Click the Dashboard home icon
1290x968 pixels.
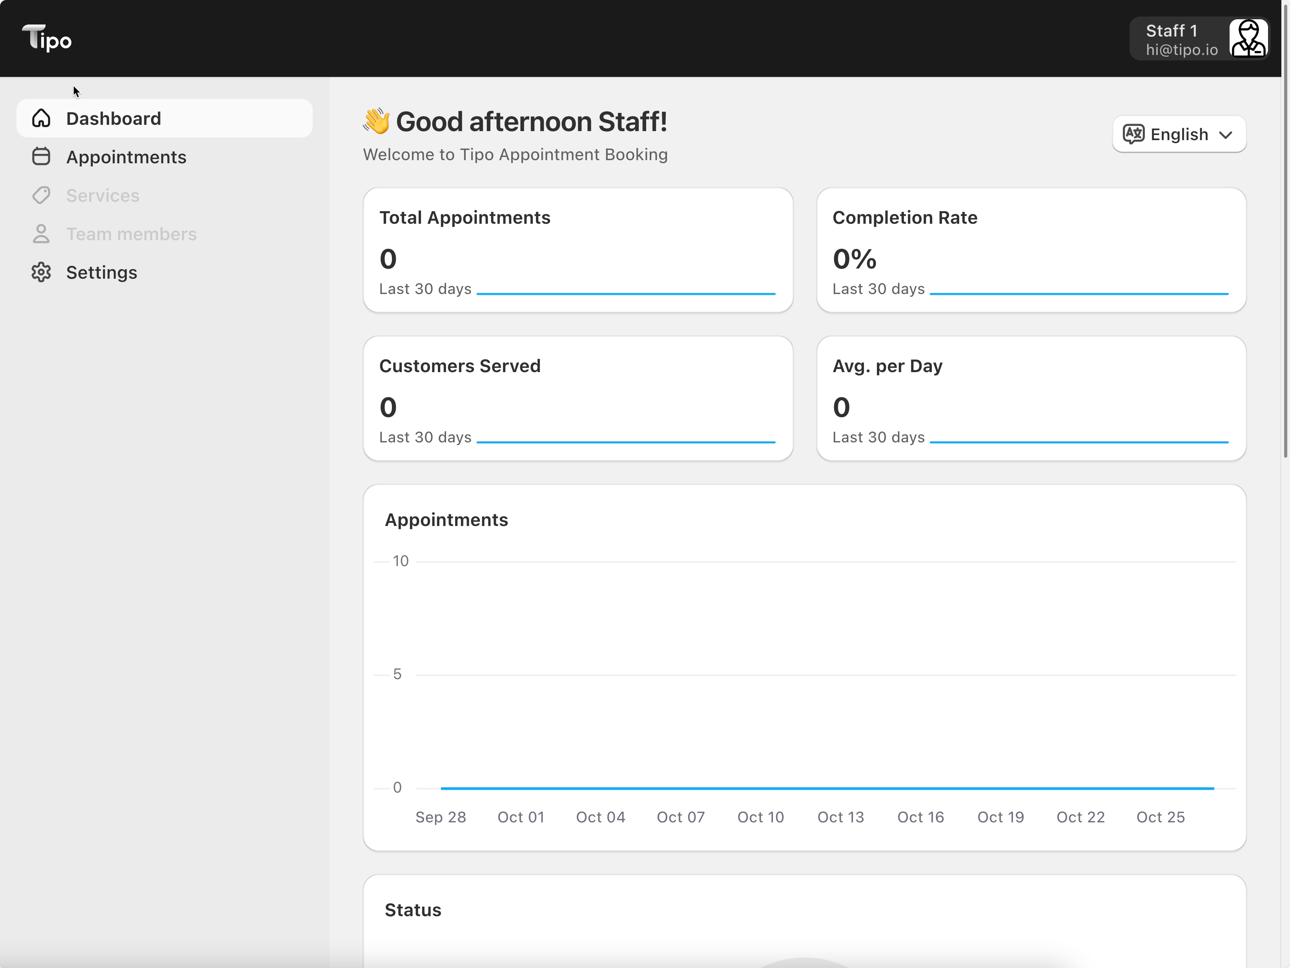pyautogui.click(x=41, y=119)
